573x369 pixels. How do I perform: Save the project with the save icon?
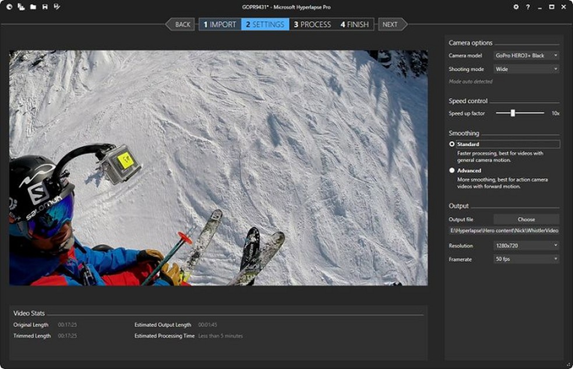46,7
